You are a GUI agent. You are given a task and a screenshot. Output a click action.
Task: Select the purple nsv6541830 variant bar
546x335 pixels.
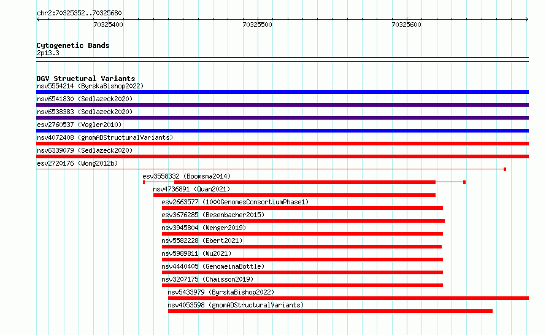point(282,105)
